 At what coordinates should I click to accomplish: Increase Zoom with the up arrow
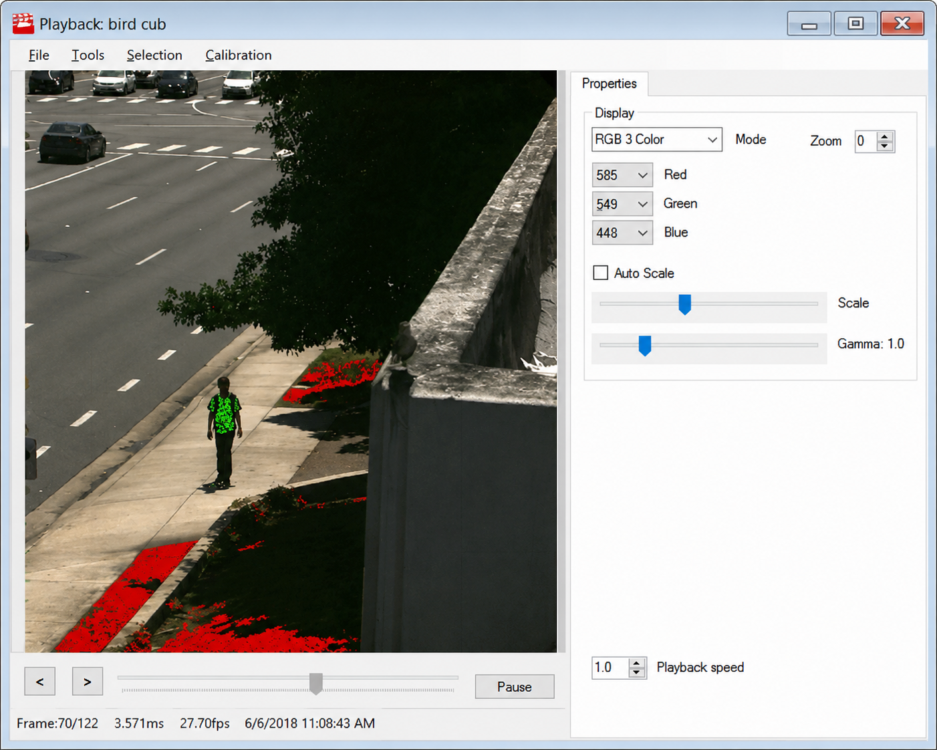click(885, 136)
